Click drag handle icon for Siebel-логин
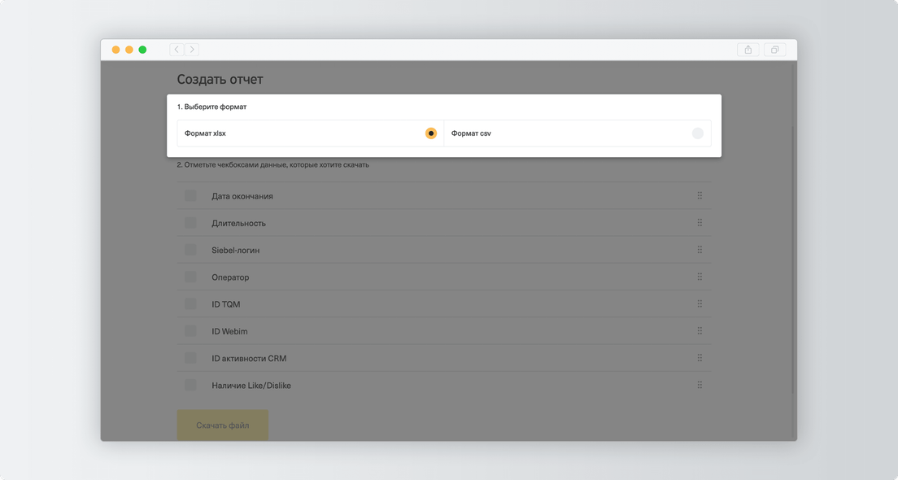 (x=700, y=250)
